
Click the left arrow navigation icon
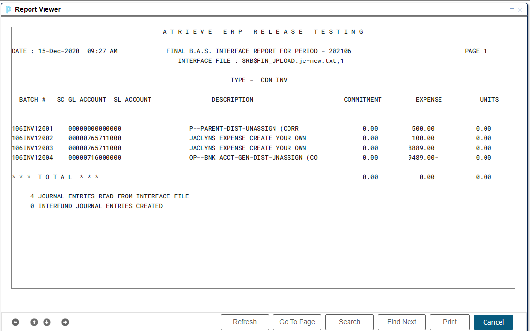(15, 322)
